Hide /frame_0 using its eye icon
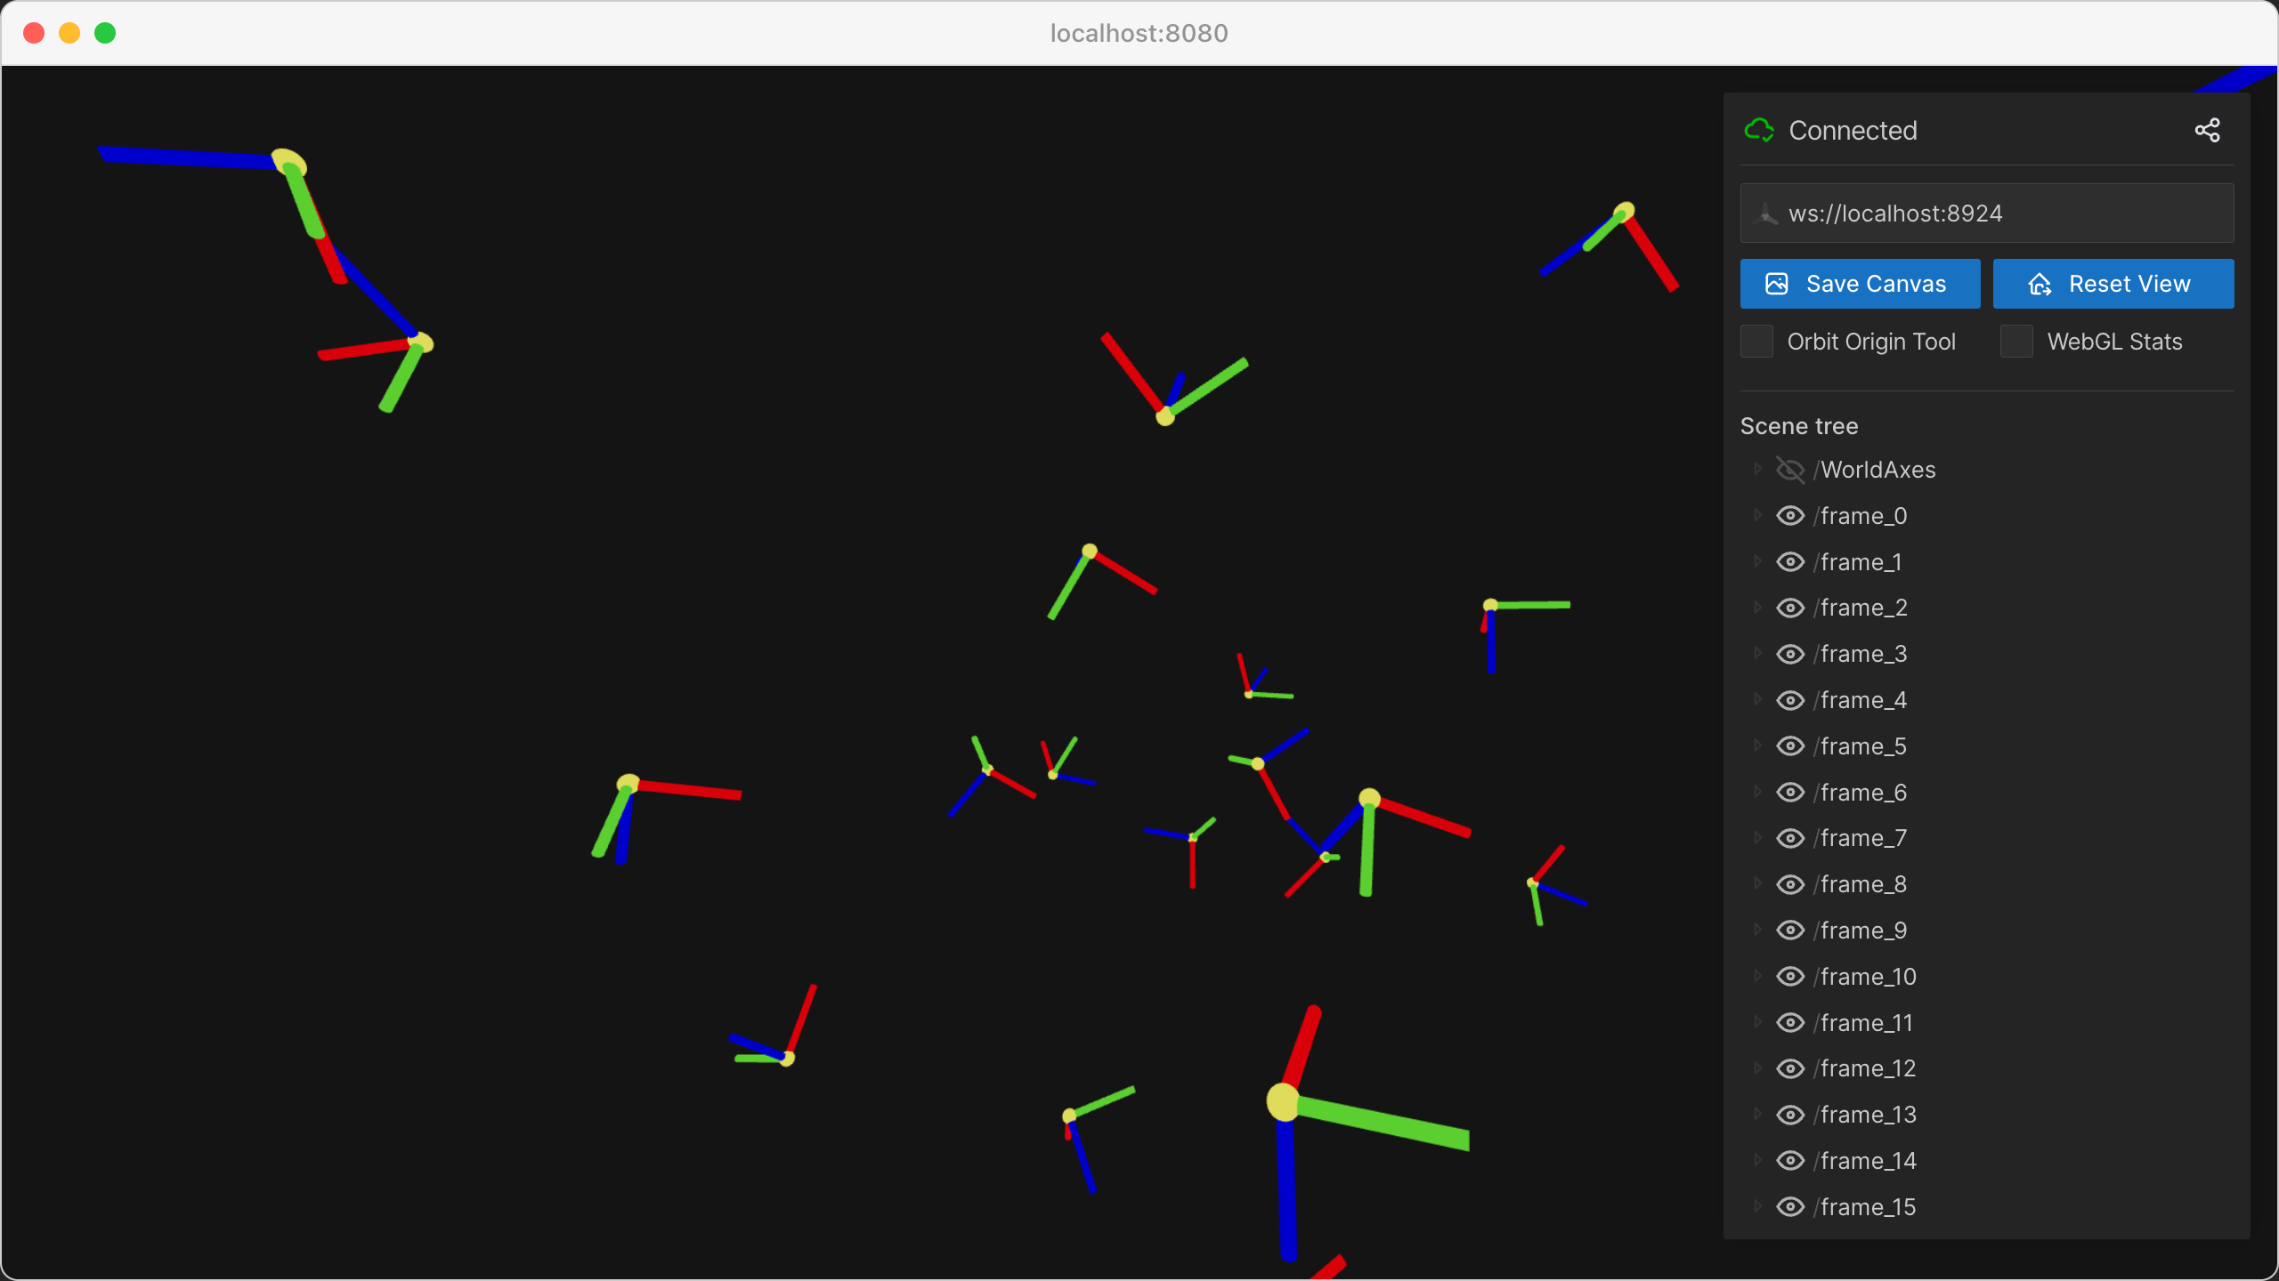Viewport: 2279px width, 1281px height. [1790, 516]
